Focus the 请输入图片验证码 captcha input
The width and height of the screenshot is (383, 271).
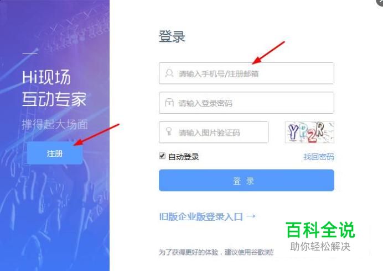pos(214,132)
